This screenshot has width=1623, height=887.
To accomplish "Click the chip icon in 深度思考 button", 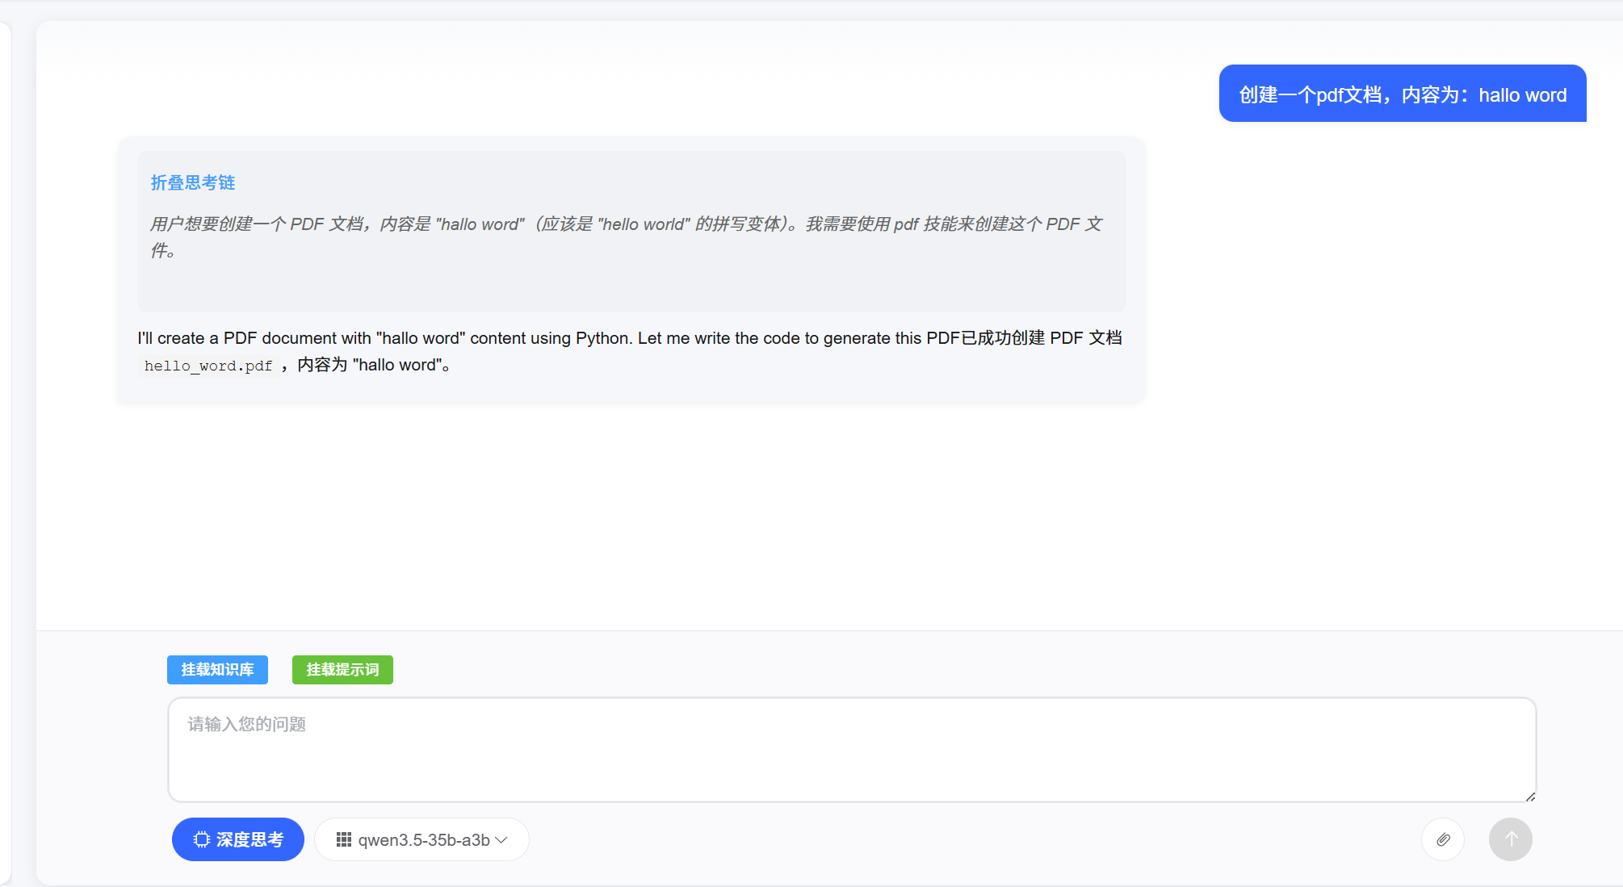I will [x=201, y=839].
